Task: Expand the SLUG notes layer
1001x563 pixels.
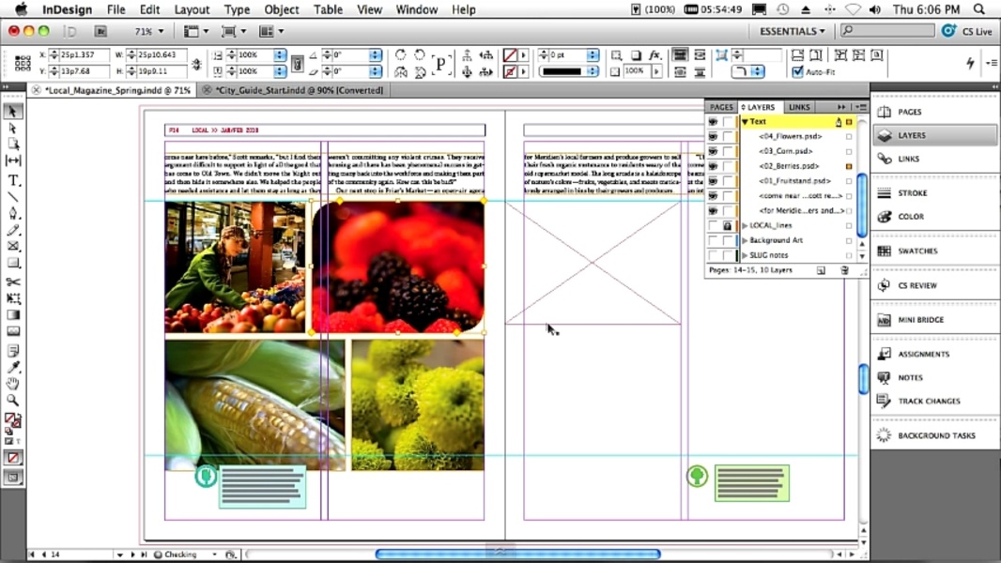Action: pos(745,255)
